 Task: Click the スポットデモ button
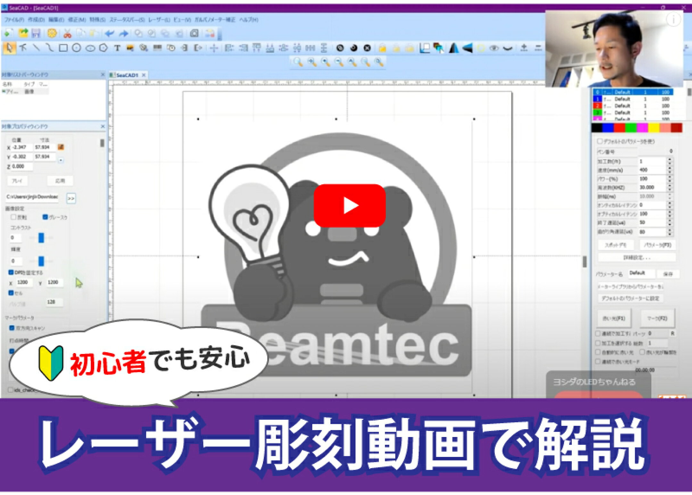click(616, 245)
